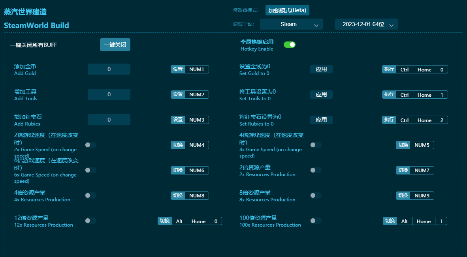Open the Steam game platform dropdown
The height and width of the screenshot is (257, 467).
pyautogui.click(x=291, y=24)
